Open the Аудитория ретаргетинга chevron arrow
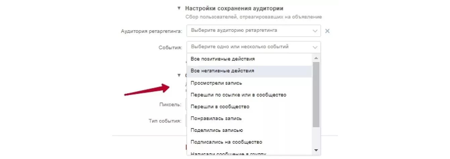The image size is (450, 159). [x=315, y=31]
